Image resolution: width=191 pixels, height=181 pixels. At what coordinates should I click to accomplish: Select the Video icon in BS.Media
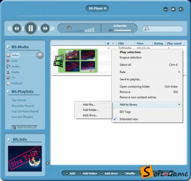8,55
